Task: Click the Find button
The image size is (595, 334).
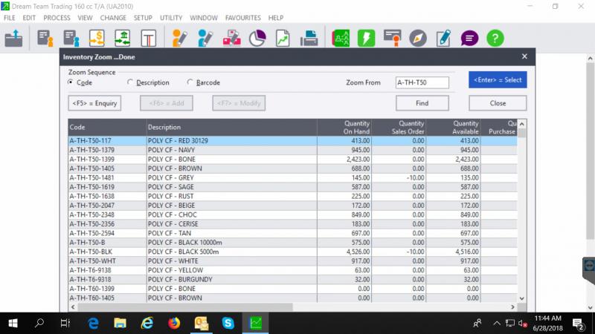Action: 422,103
